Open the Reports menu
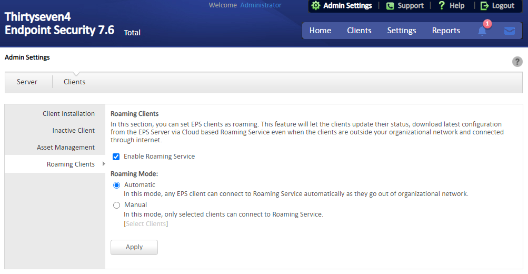 click(x=446, y=31)
